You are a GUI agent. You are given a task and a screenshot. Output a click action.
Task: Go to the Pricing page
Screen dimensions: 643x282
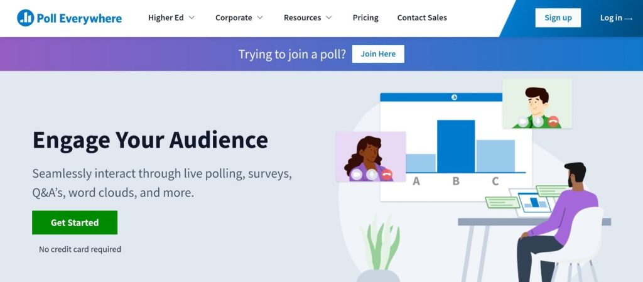click(x=365, y=18)
